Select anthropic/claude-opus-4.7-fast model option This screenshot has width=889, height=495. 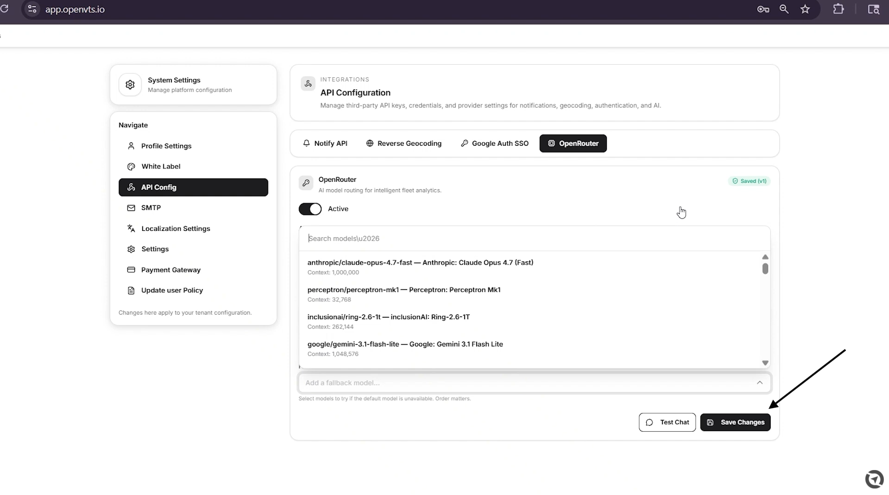530,267
